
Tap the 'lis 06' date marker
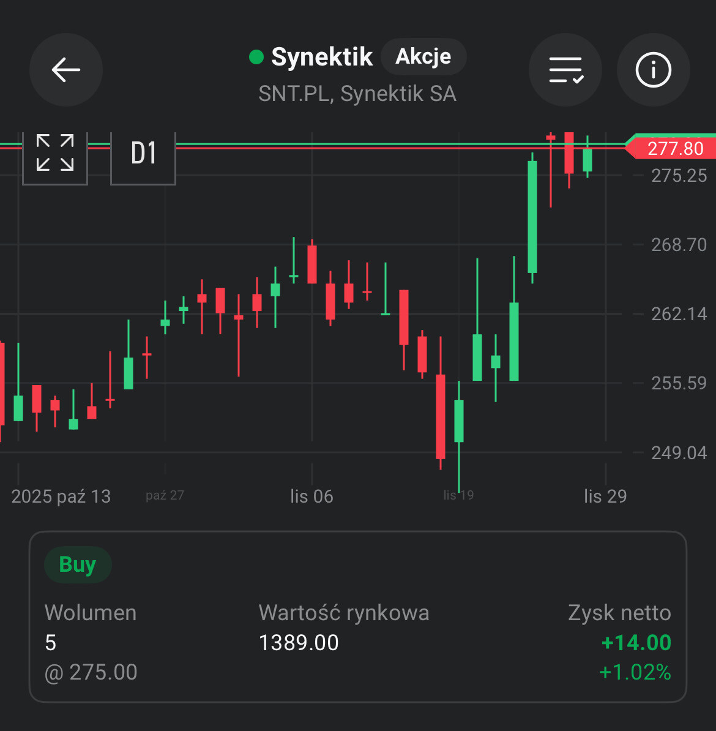tap(311, 496)
